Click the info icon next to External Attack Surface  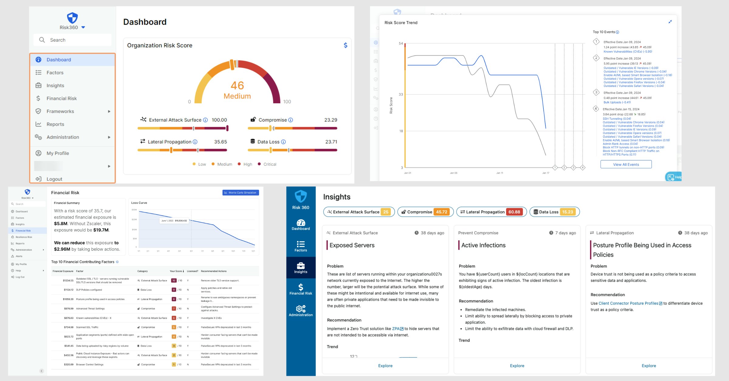[205, 120]
